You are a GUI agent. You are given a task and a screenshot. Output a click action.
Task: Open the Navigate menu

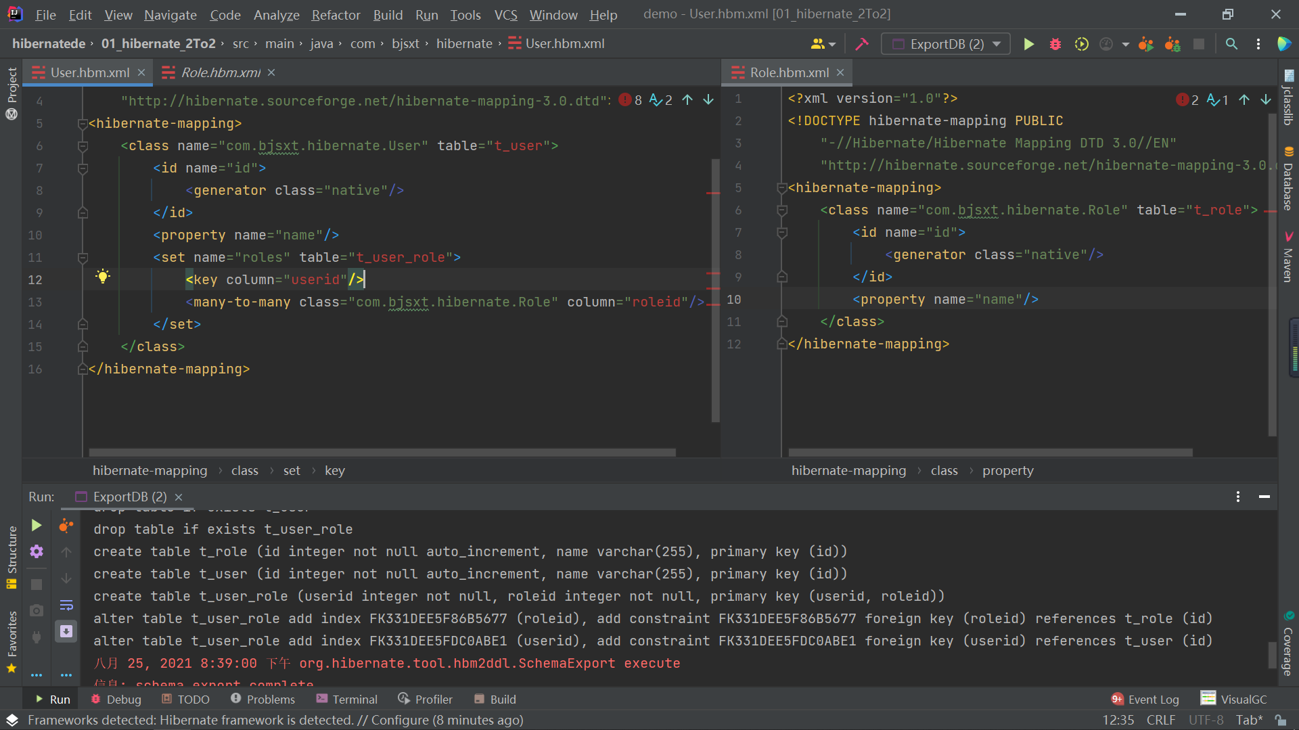pyautogui.click(x=170, y=14)
